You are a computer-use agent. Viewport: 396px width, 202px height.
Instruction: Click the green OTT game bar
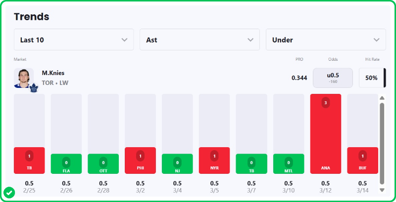coord(103,163)
